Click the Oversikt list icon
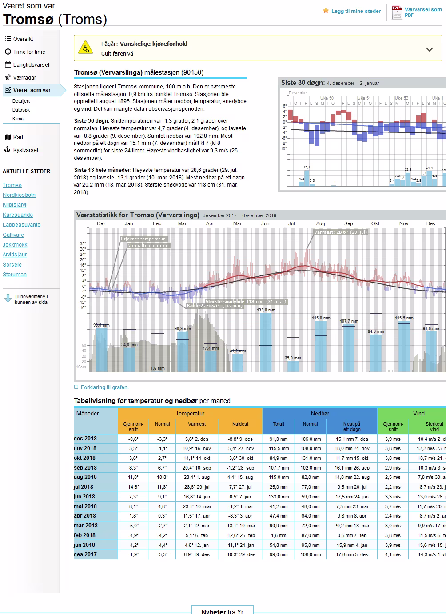The width and height of the screenshot is (446, 614). (8, 39)
